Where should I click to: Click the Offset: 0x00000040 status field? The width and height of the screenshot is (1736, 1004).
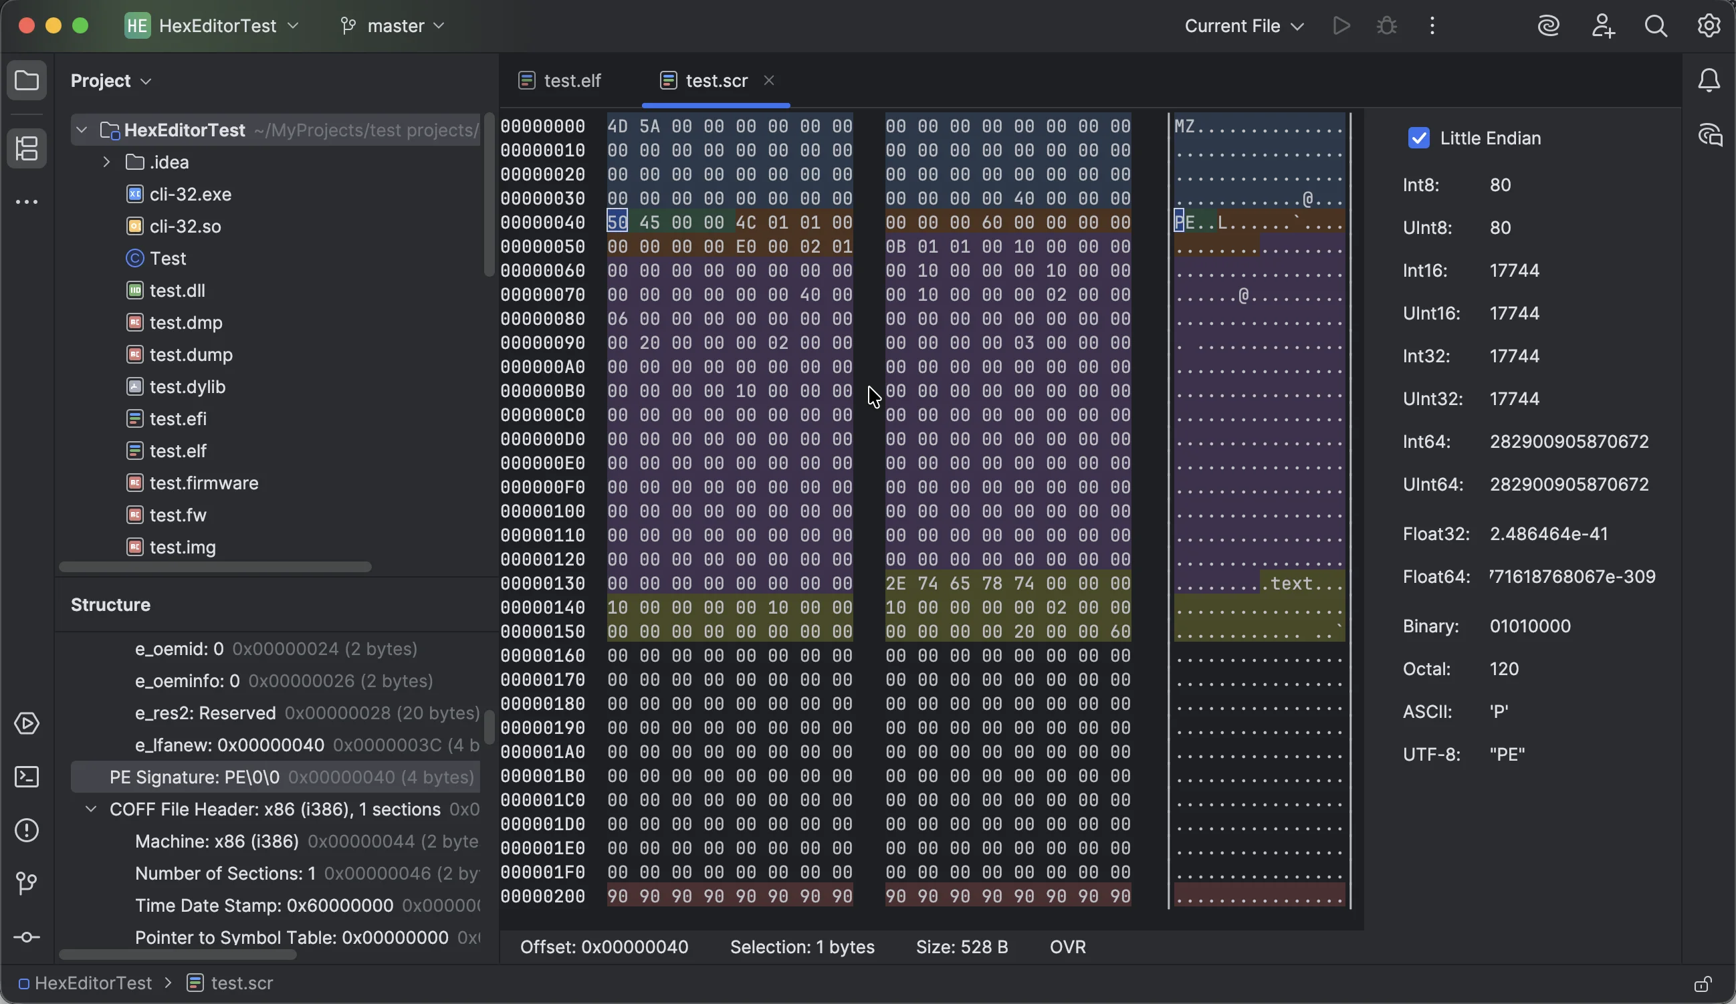click(x=603, y=948)
